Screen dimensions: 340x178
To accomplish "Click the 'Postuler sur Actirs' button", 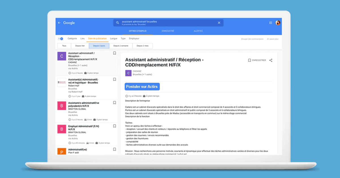I will 142,86.
